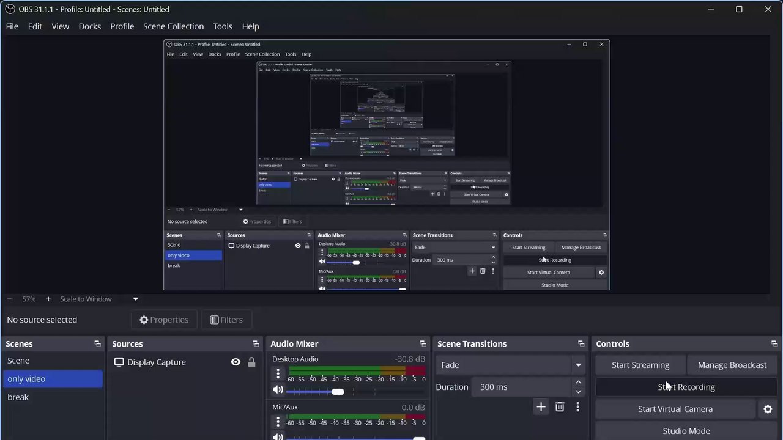This screenshot has width=783, height=440.
Task: Click the OBS logo in the title bar
Action: tap(10, 9)
